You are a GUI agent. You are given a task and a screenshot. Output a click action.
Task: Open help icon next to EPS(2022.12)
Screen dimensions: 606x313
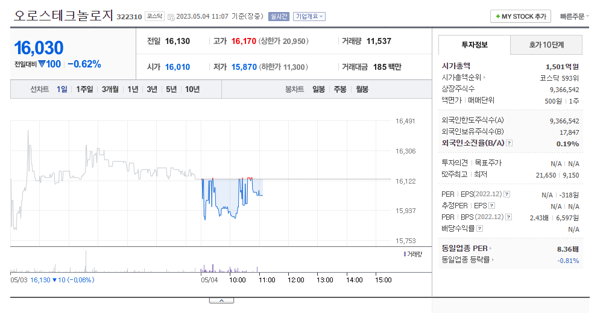[x=507, y=194]
